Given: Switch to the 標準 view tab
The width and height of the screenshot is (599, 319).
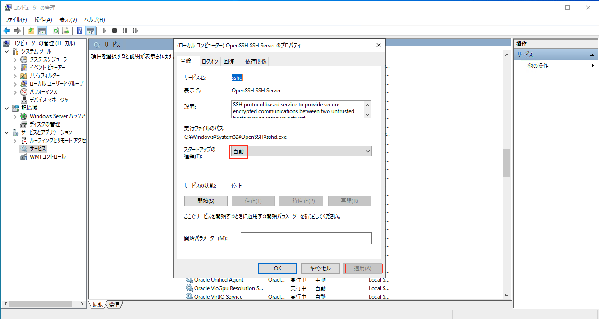Looking at the screenshot, I should pos(114,305).
